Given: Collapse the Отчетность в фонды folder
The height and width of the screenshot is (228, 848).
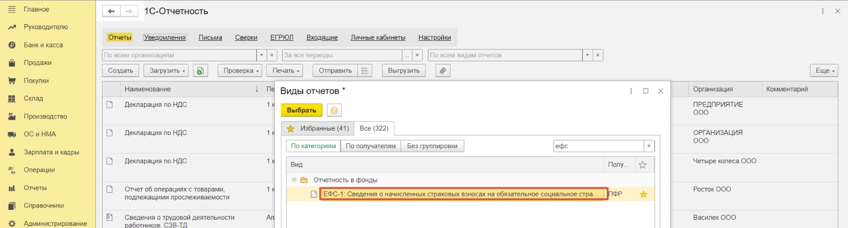Looking at the screenshot, I should point(294,180).
